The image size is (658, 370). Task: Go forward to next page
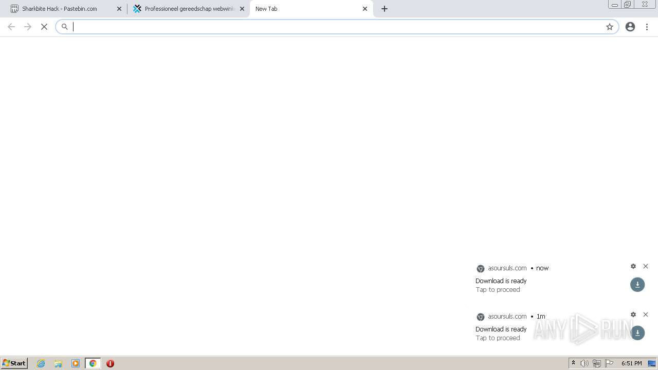[x=28, y=27]
